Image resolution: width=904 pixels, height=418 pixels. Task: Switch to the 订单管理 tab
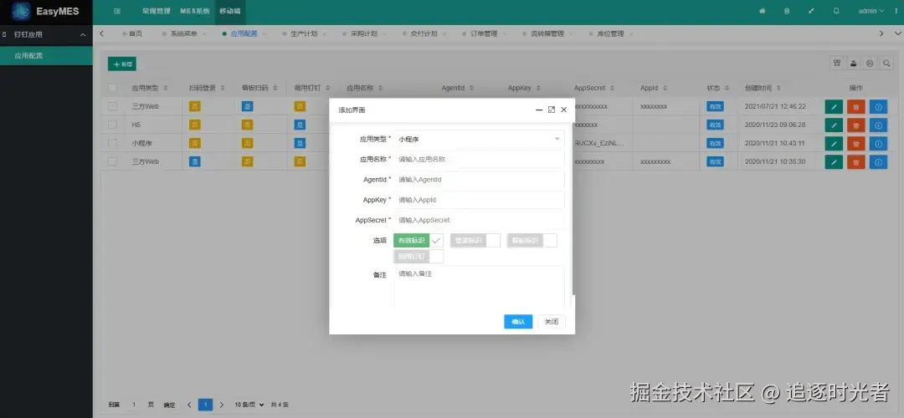point(484,34)
